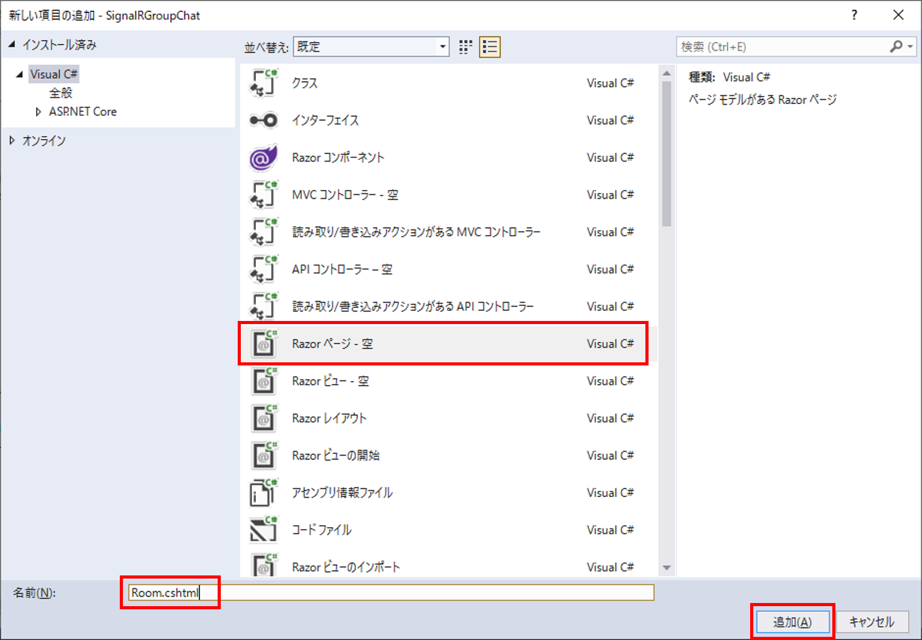The width and height of the screenshot is (922, 640).
Task: Click the クラス template icon
Action: coord(263,83)
